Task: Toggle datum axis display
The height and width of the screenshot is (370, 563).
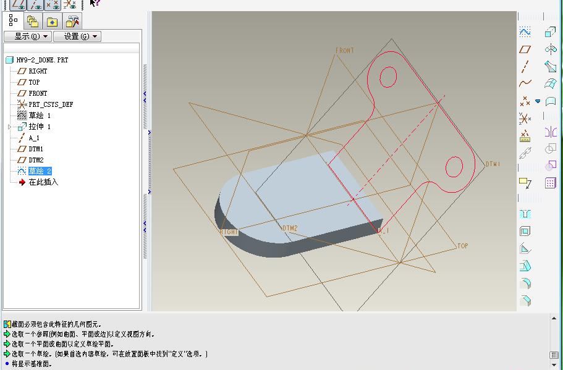Action: point(35,5)
